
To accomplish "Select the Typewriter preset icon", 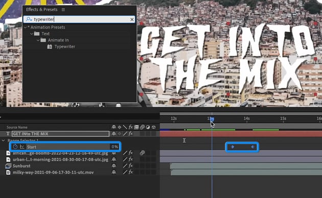I will [50, 46].
